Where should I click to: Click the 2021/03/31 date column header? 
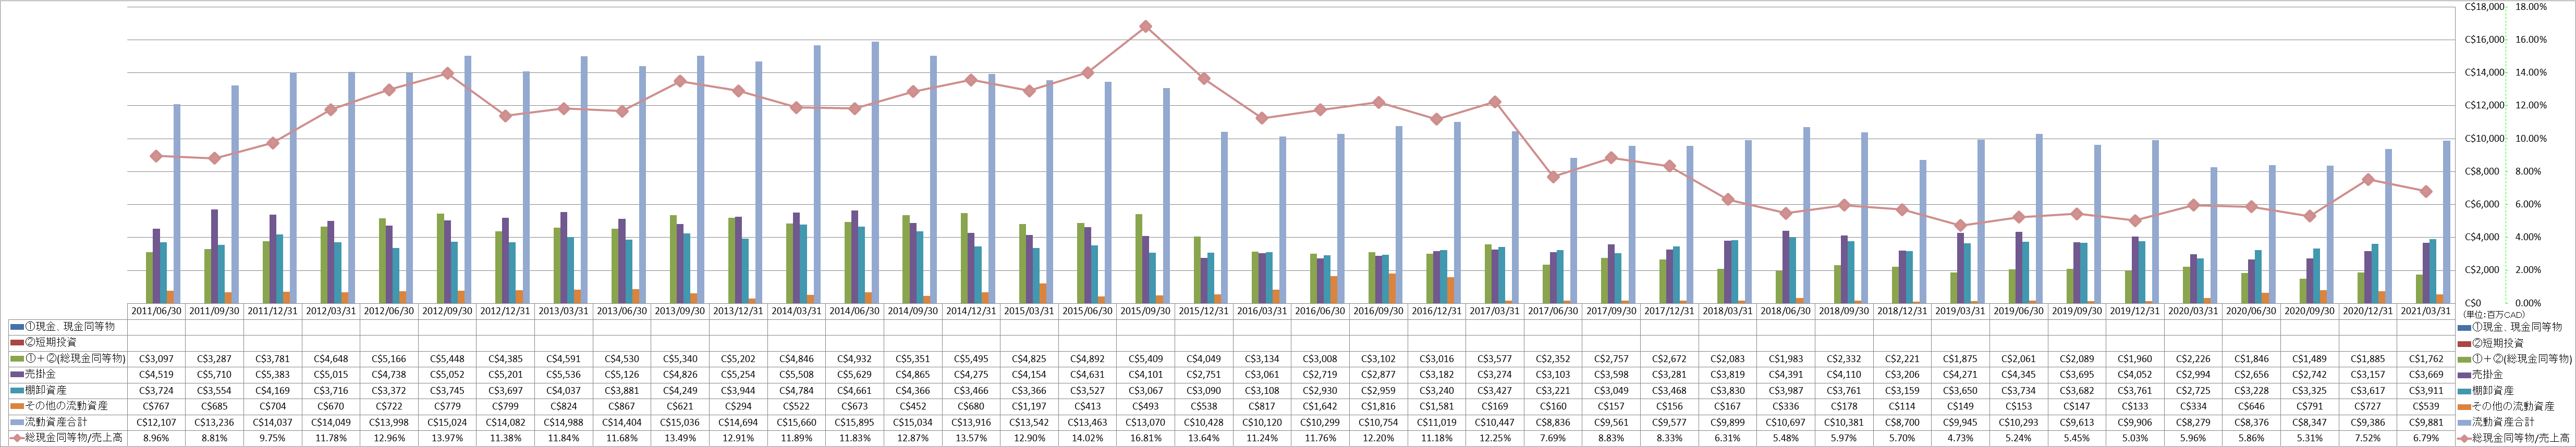(x=2426, y=311)
